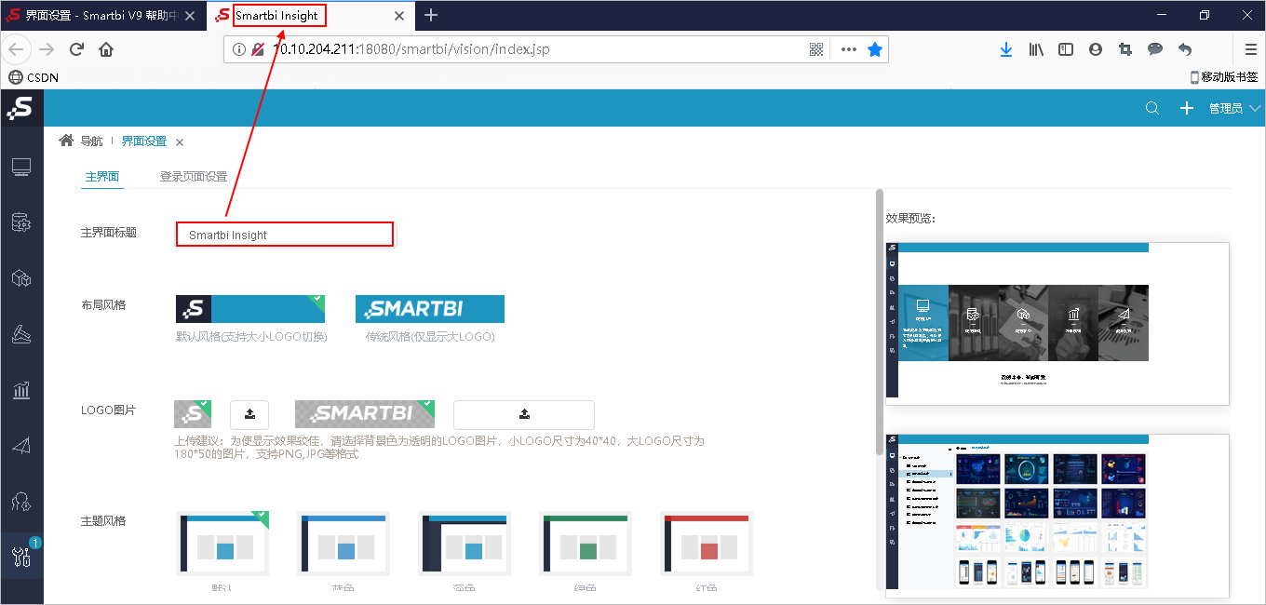Reload the current browser page

(77, 49)
